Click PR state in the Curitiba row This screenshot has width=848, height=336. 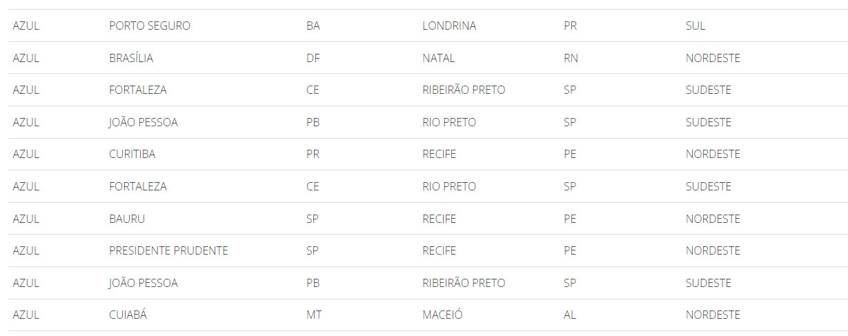click(313, 154)
